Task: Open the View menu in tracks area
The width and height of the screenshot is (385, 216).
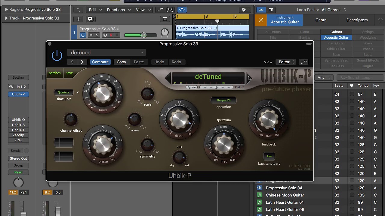Action: [143, 10]
